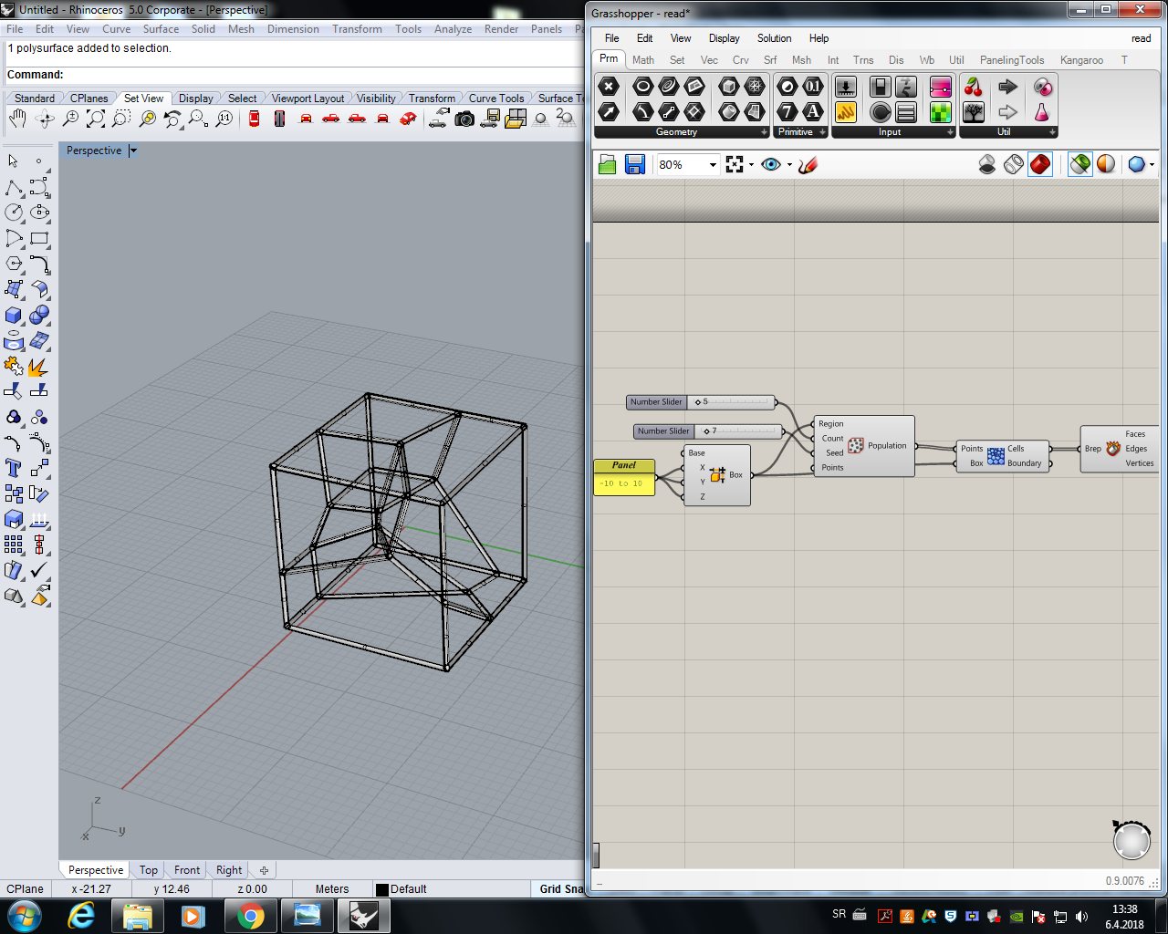Select the Rectangle tool in Rhino sidebar
This screenshot has height=934, width=1168.
click(39, 238)
